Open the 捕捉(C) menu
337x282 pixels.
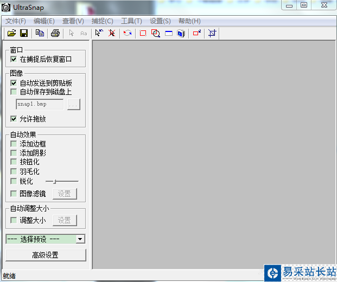coord(103,21)
